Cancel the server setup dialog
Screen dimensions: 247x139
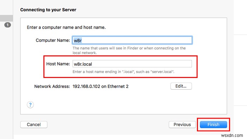click(34, 125)
